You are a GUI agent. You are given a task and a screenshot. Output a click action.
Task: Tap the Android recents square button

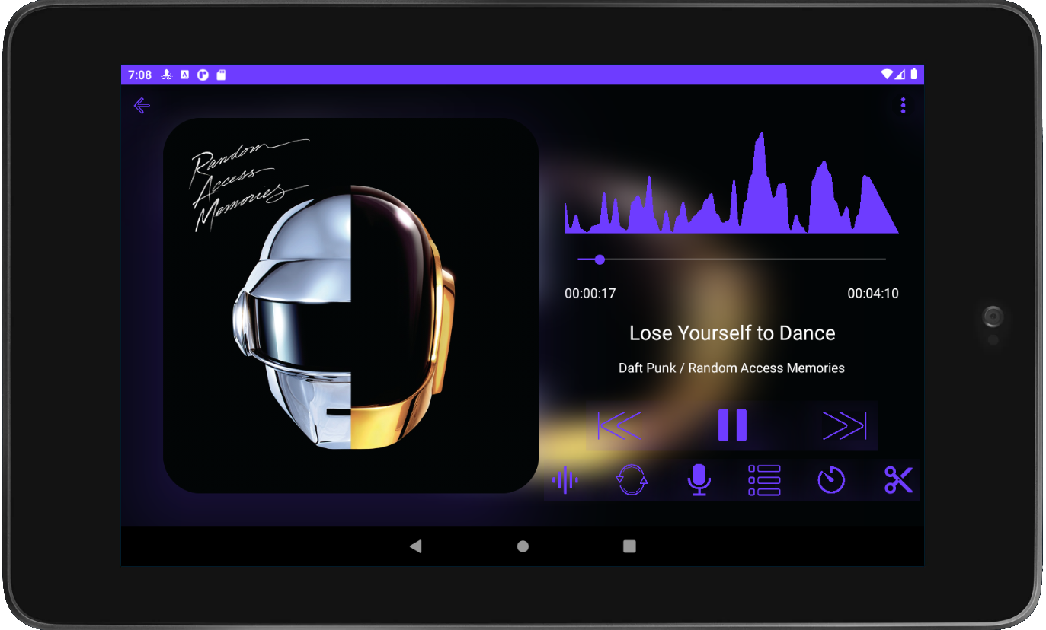[x=629, y=546]
